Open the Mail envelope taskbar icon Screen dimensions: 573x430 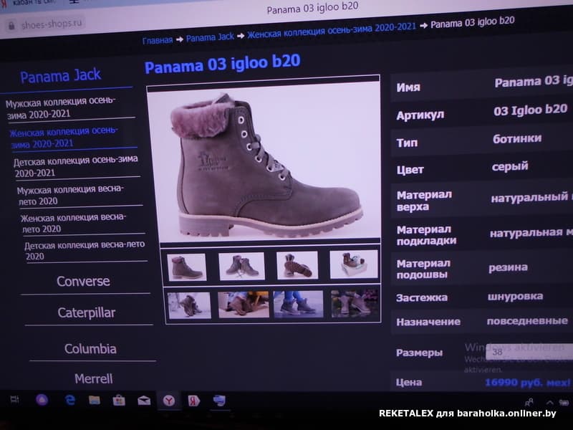coord(144,401)
